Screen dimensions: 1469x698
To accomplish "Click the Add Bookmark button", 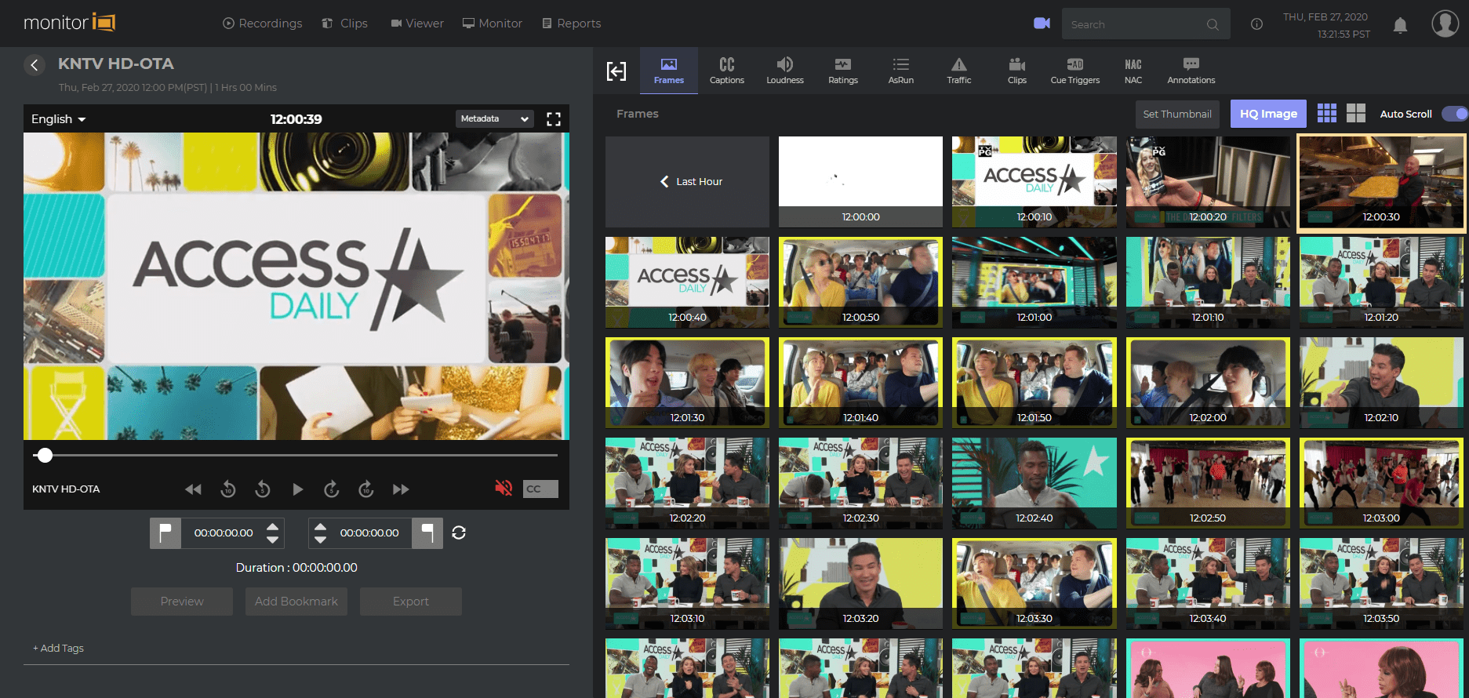I will 296,602.
